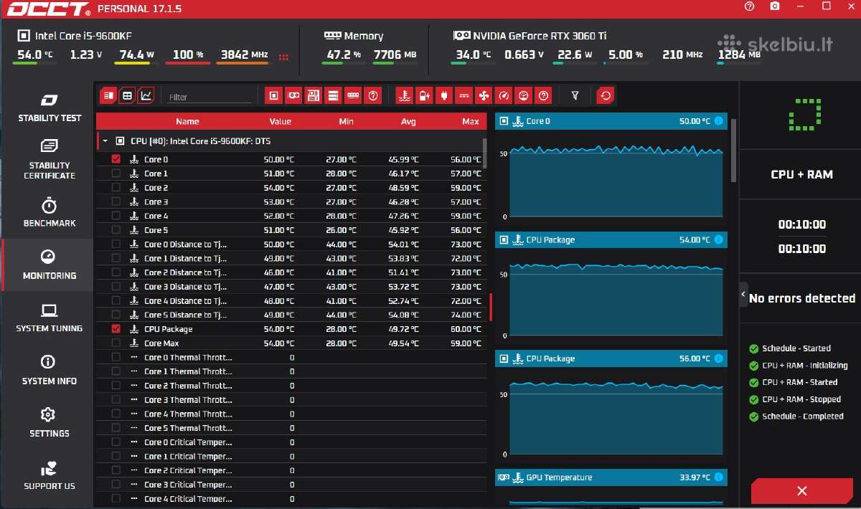Toggle the motherboard hardware filter icon

click(313, 95)
